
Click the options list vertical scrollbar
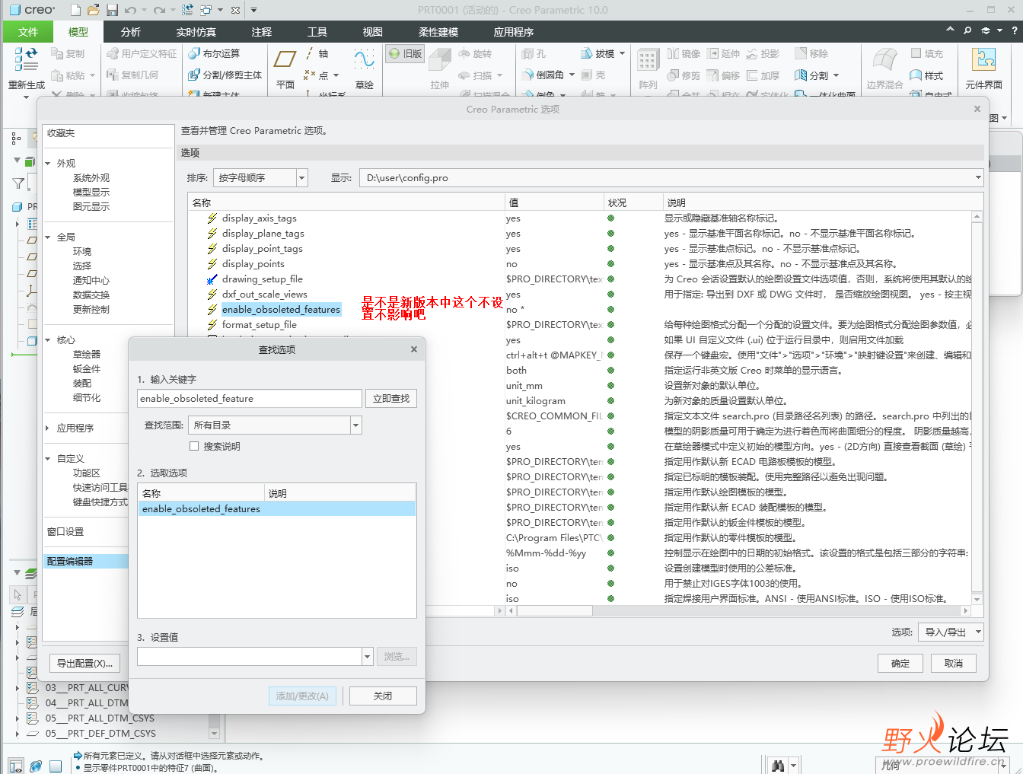point(977,407)
